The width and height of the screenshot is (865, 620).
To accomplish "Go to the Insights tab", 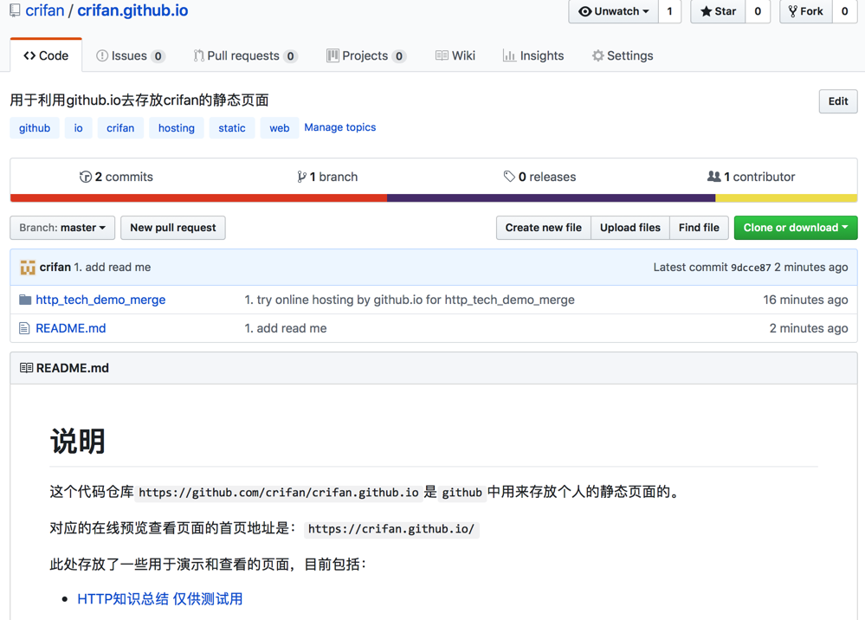I will pos(533,55).
